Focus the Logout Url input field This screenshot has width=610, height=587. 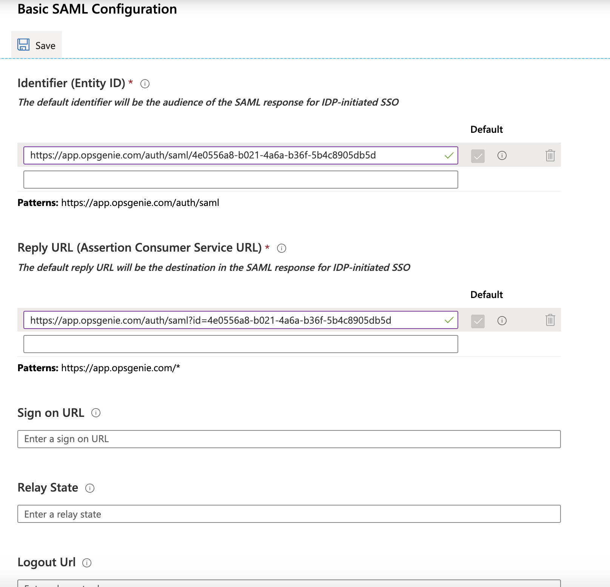point(289,584)
